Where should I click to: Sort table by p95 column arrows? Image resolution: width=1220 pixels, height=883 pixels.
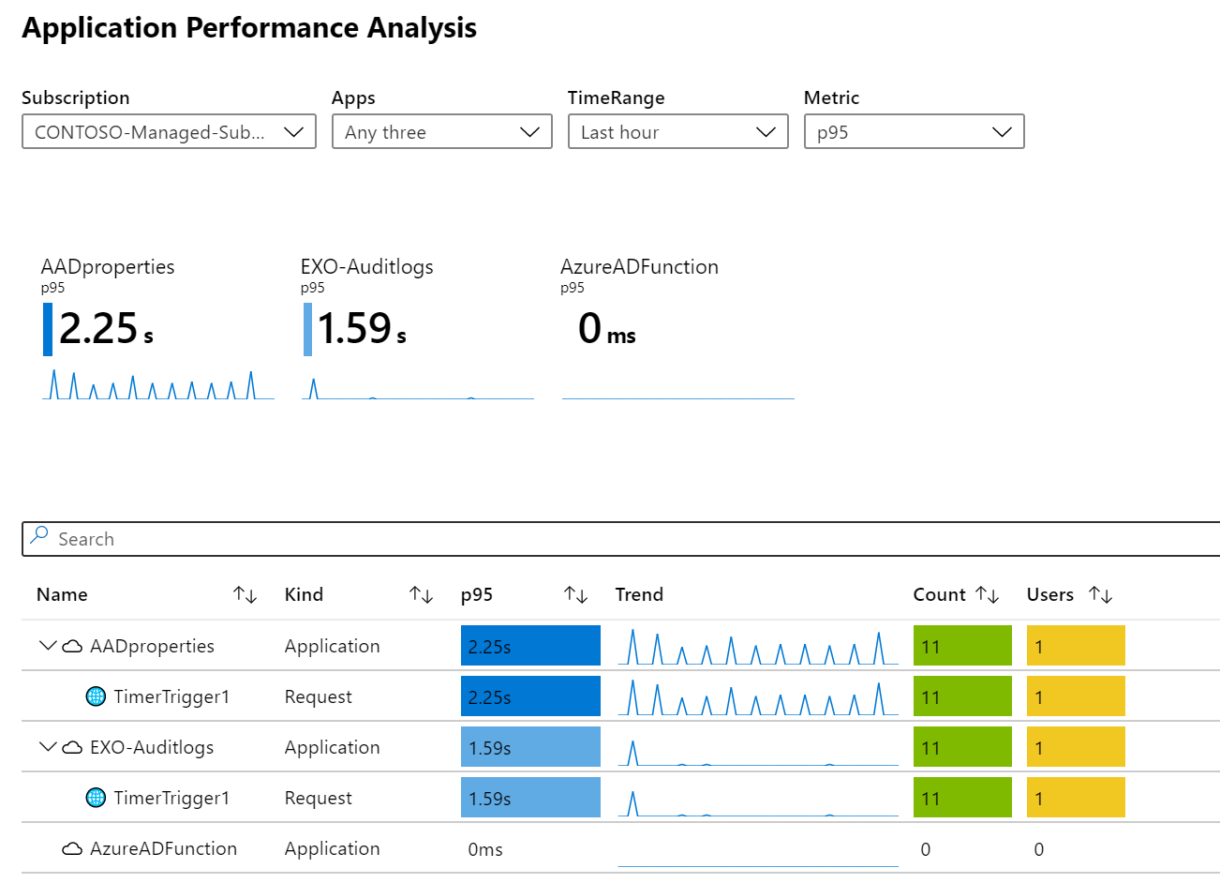(575, 595)
